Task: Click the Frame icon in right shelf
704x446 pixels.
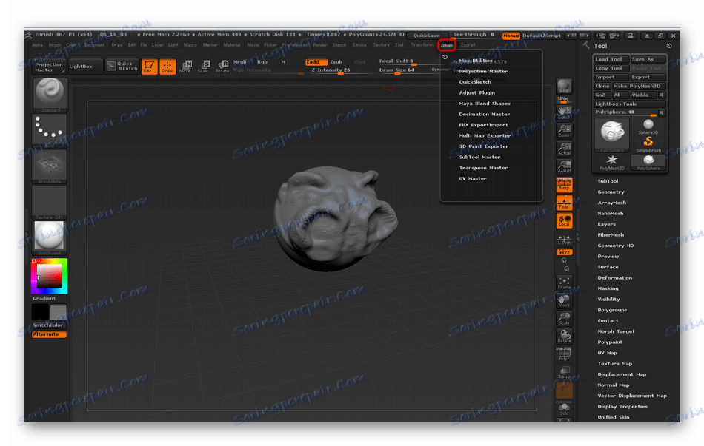Action: (564, 283)
